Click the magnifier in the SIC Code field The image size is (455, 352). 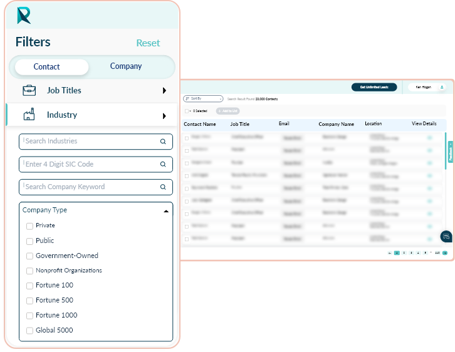tap(163, 164)
